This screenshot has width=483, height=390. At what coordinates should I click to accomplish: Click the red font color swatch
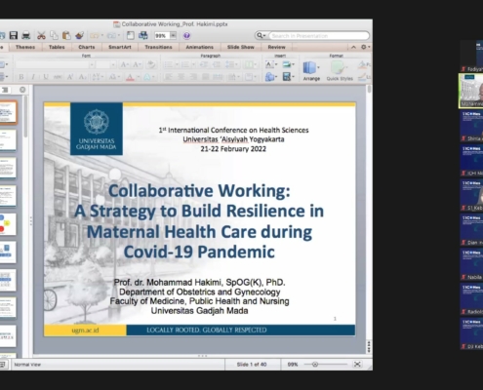coord(130,77)
